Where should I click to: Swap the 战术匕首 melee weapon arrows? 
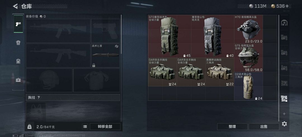[x=117, y=46]
